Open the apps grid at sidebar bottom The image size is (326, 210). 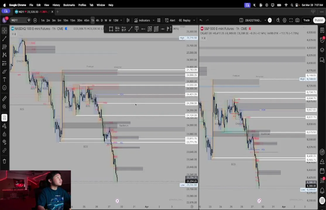pyautogui.click(x=322, y=200)
